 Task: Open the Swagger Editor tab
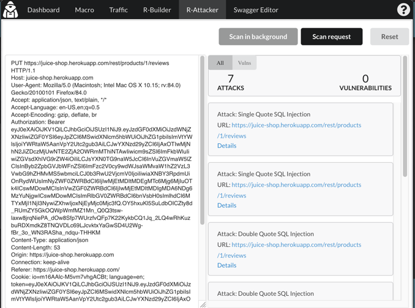click(256, 10)
